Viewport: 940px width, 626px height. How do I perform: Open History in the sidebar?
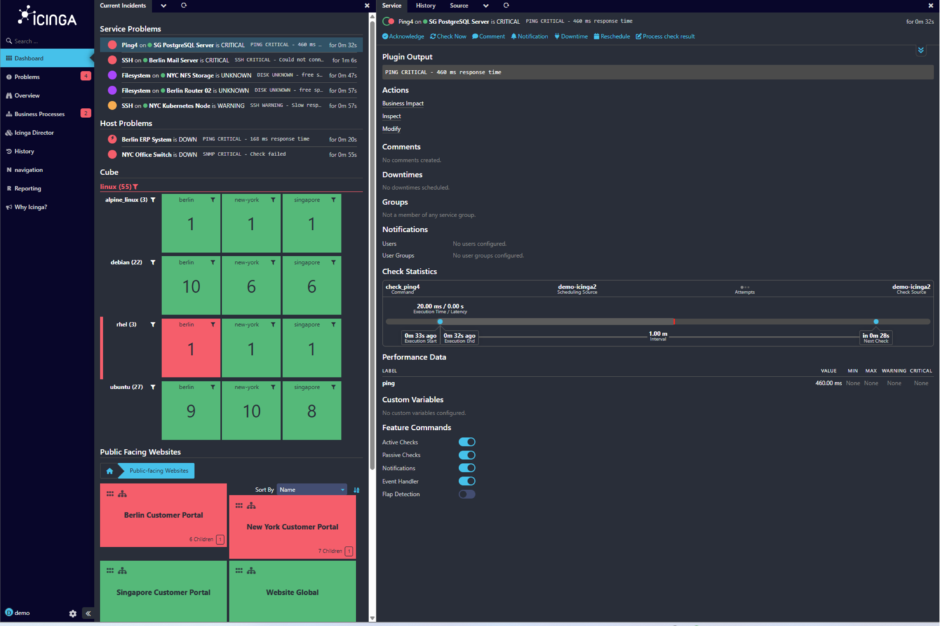click(24, 151)
